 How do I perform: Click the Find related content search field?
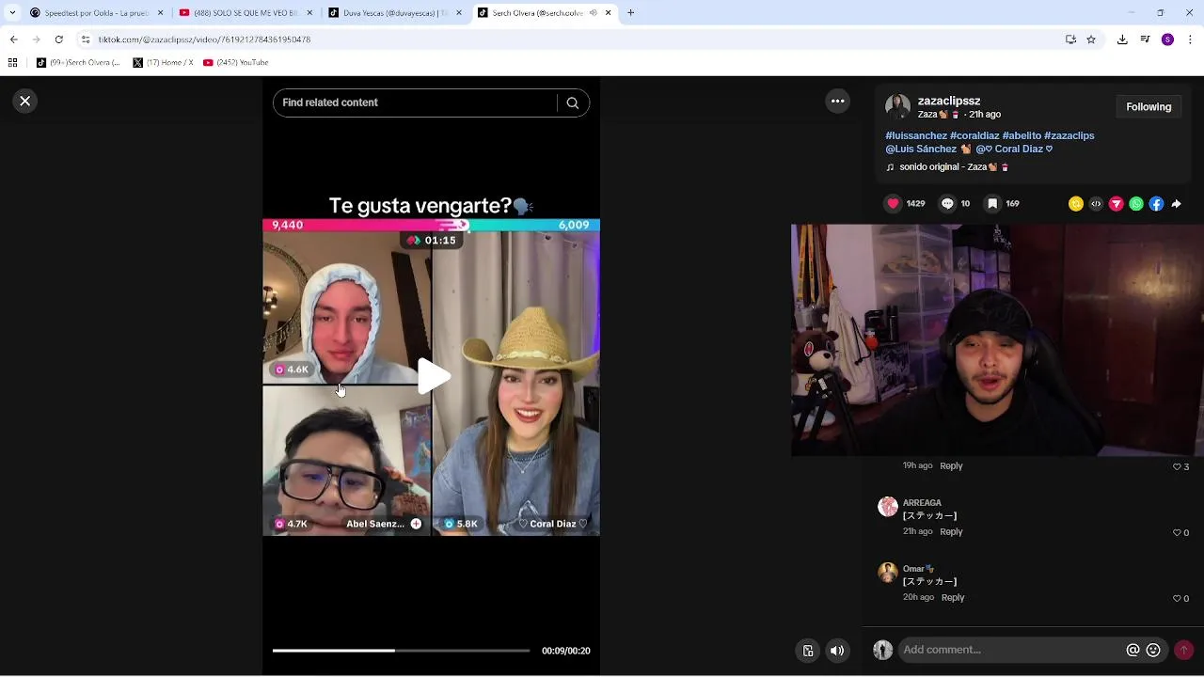pyautogui.click(x=415, y=102)
